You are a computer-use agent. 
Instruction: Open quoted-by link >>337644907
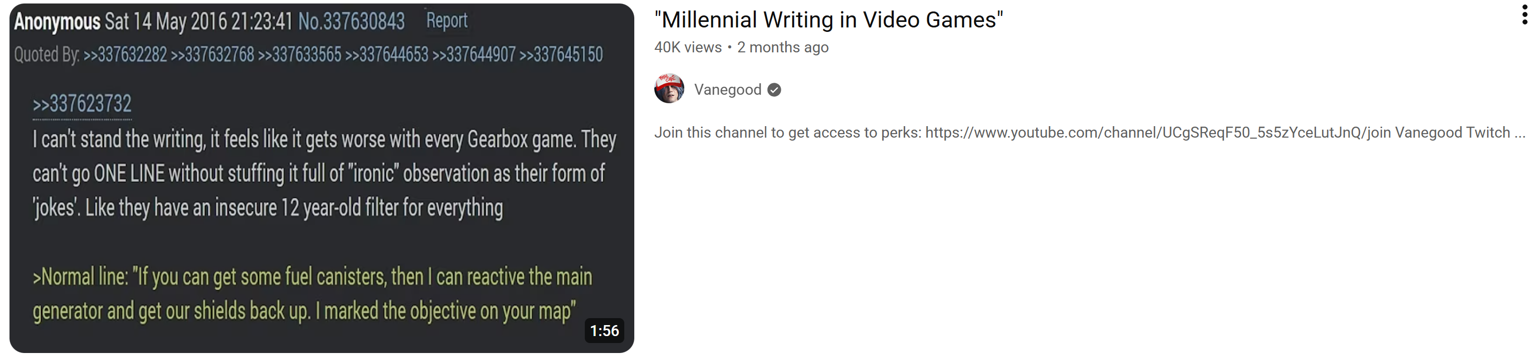click(x=474, y=54)
